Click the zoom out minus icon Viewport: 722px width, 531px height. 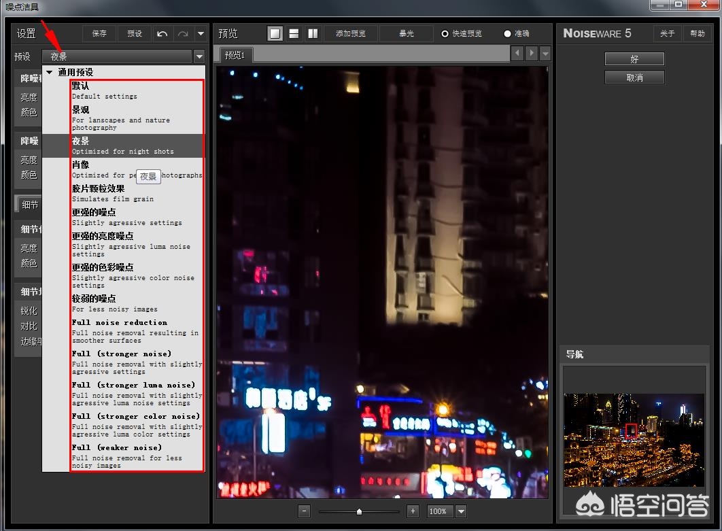304,511
